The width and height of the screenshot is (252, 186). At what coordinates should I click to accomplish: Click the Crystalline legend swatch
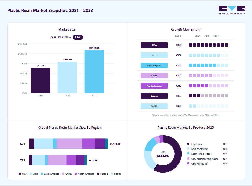pos(188,144)
